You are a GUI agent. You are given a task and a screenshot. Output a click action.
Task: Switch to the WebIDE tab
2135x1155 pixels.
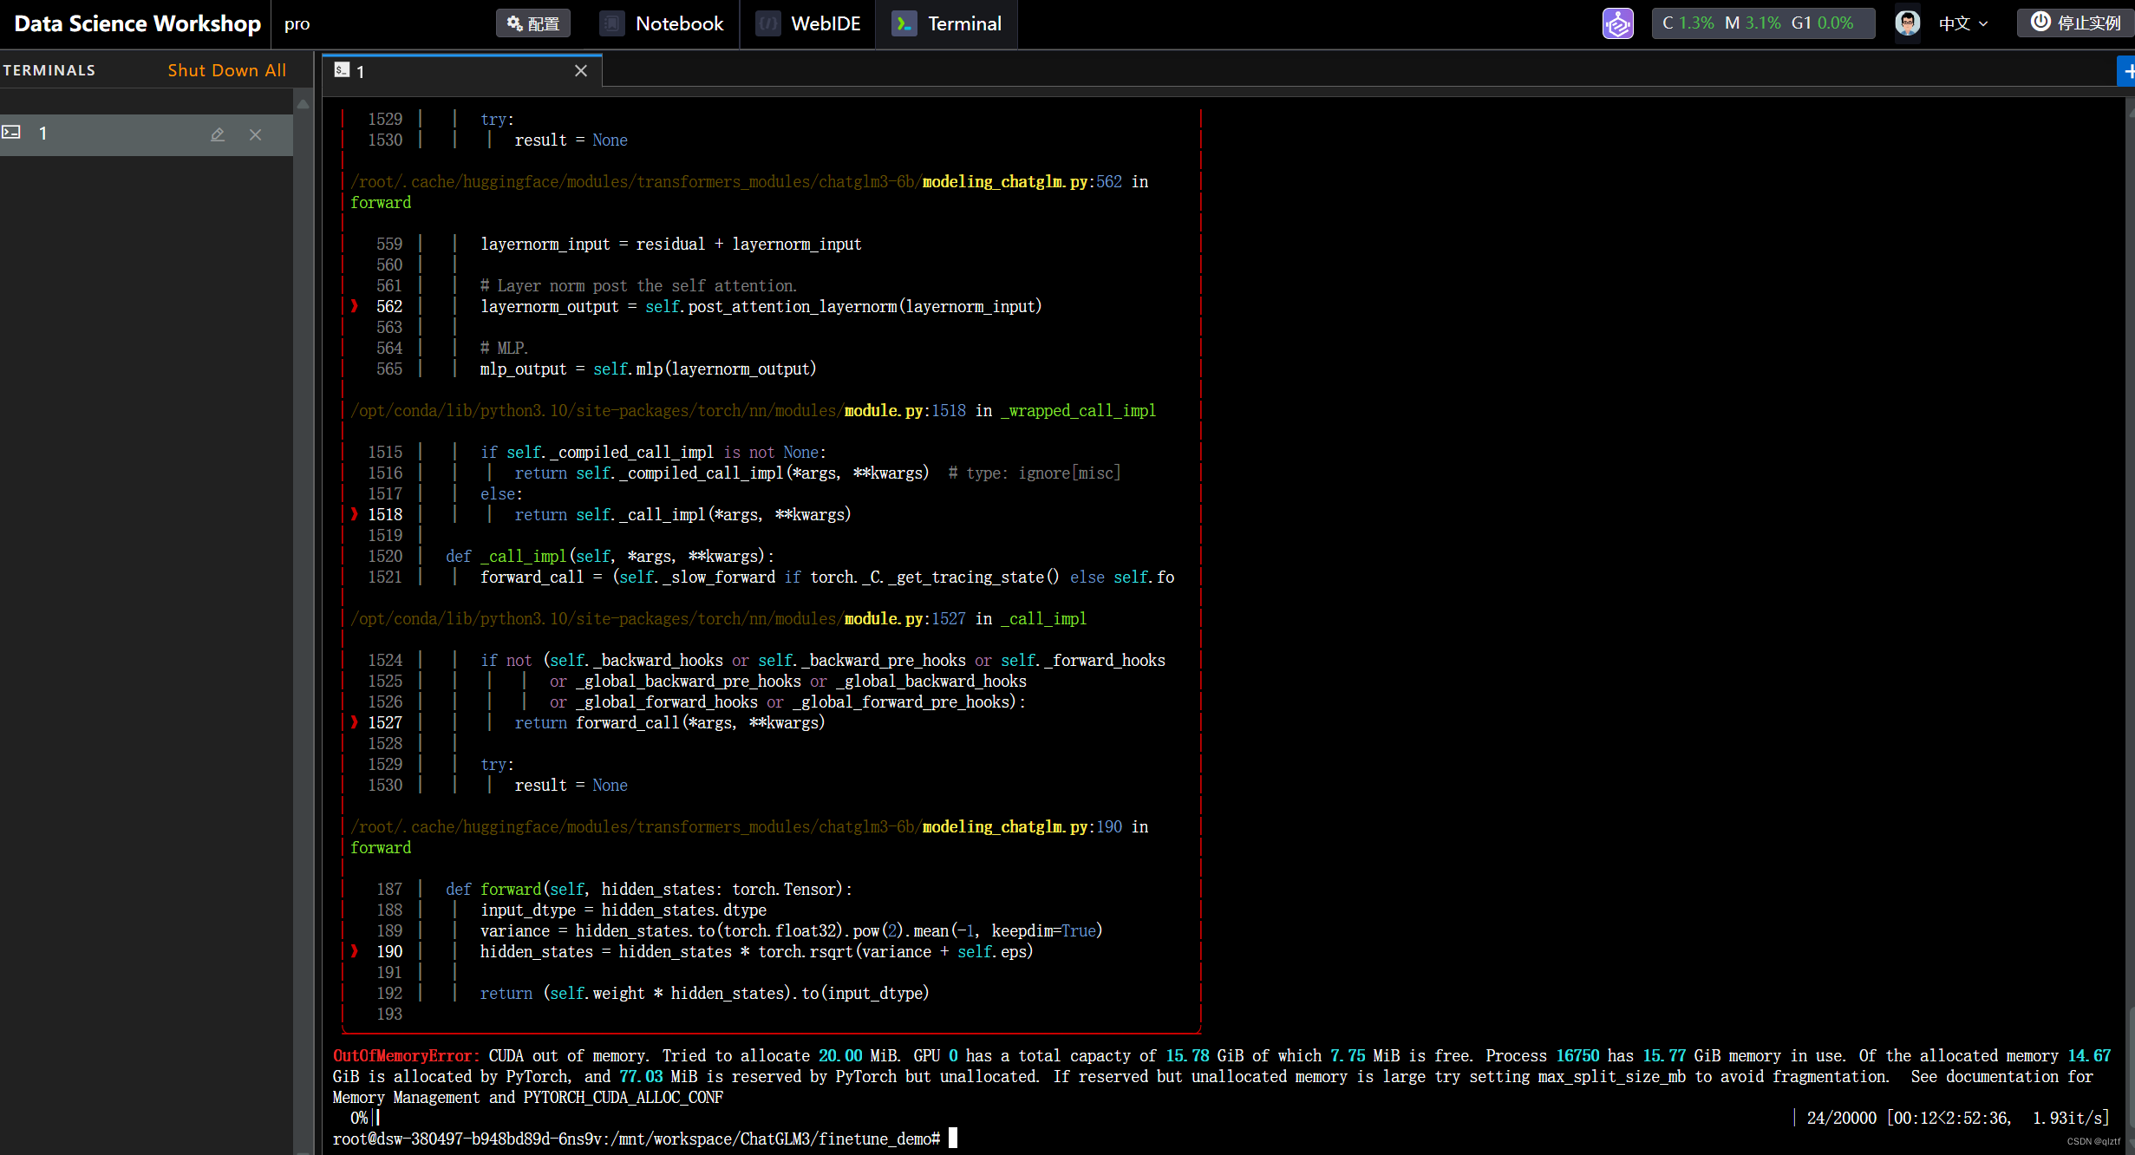point(825,23)
